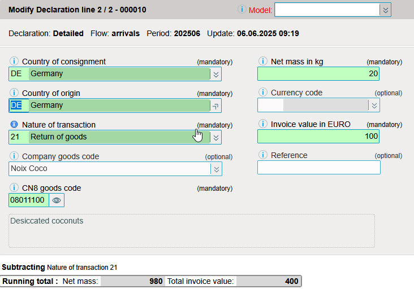Click the Country of origin arrow button
Image resolution: width=414 pixels, height=289 pixels.
click(215, 106)
